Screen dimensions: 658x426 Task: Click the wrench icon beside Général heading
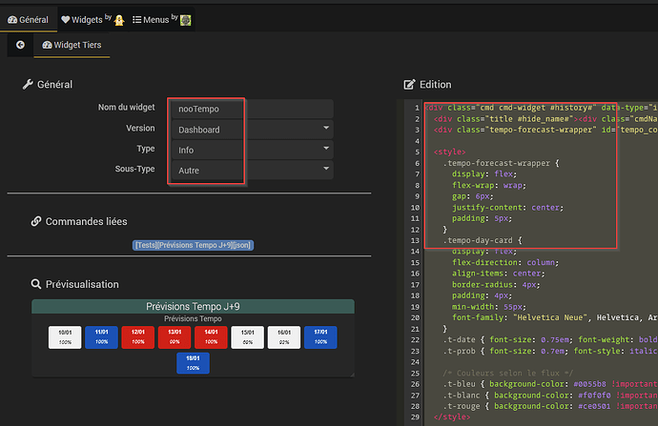28,86
